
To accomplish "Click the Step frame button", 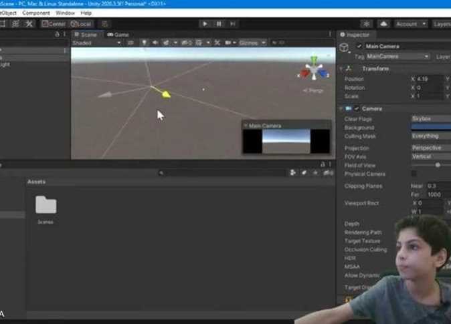I will click(233, 24).
